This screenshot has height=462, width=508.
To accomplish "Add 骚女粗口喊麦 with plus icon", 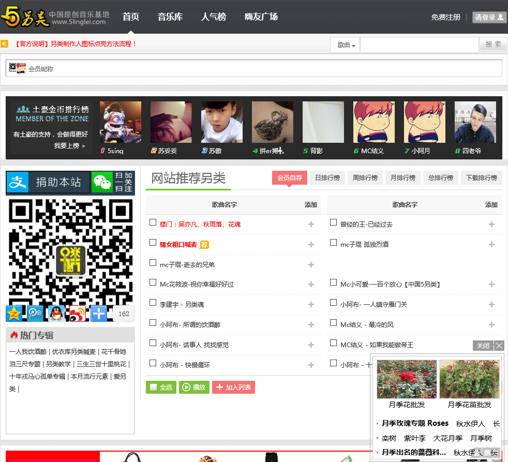I will point(311,244).
